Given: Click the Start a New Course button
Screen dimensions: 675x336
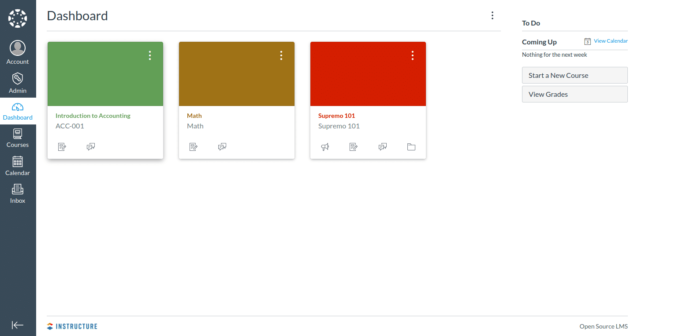Looking at the screenshot, I should pos(574,75).
